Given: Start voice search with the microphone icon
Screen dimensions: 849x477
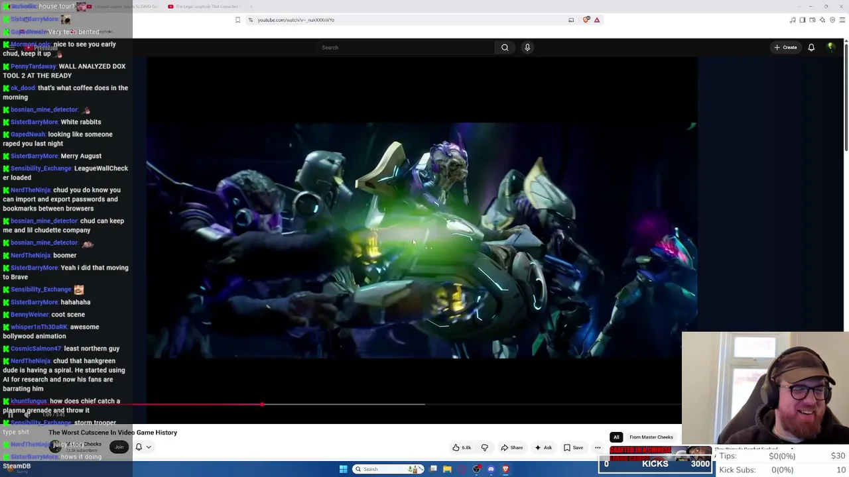Looking at the screenshot, I should point(527,48).
